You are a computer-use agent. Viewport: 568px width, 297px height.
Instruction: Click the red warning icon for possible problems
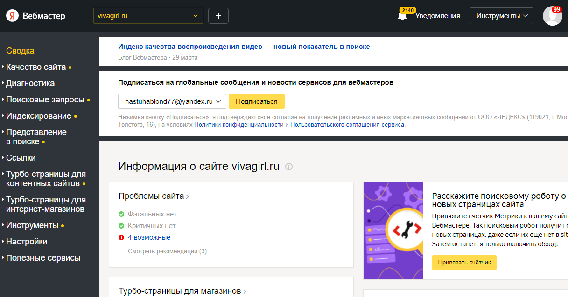(121, 237)
